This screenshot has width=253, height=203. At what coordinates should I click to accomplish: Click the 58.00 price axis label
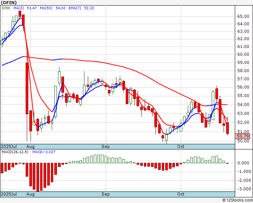243,71
